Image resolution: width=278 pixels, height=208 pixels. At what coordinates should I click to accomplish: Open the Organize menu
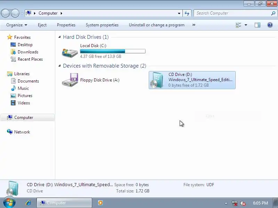click(17, 25)
